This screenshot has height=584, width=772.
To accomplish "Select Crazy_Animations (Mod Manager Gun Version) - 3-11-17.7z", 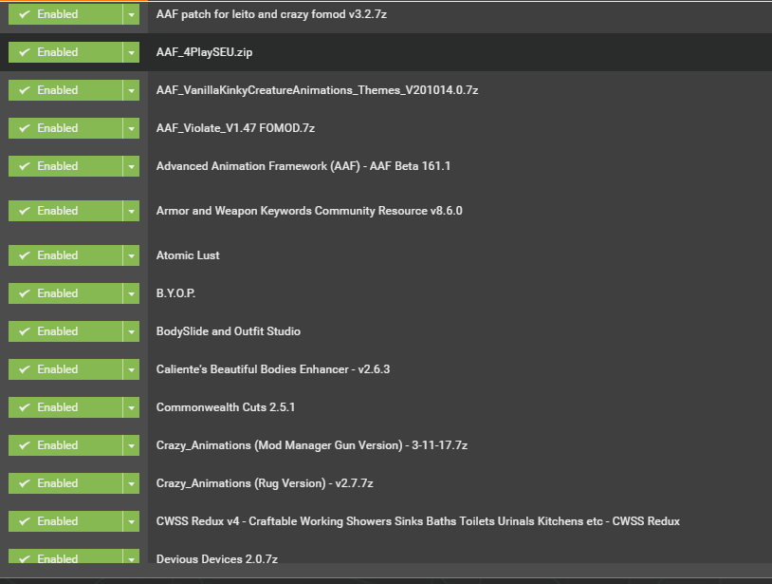I will [x=312, y=445].
